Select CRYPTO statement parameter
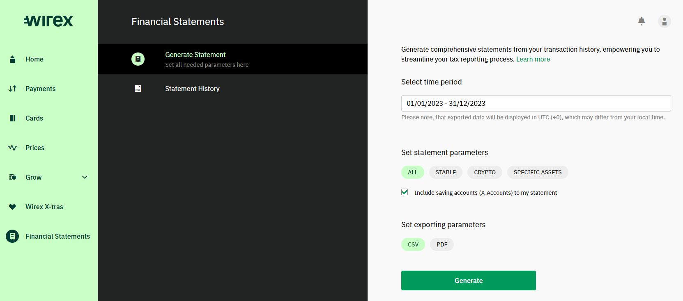This screenshot has height=301, width=683. point(485,172)
